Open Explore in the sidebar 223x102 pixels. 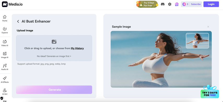click(5, 30)
